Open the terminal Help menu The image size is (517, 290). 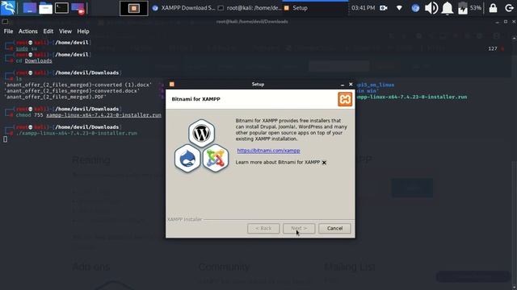pos(83,31)
